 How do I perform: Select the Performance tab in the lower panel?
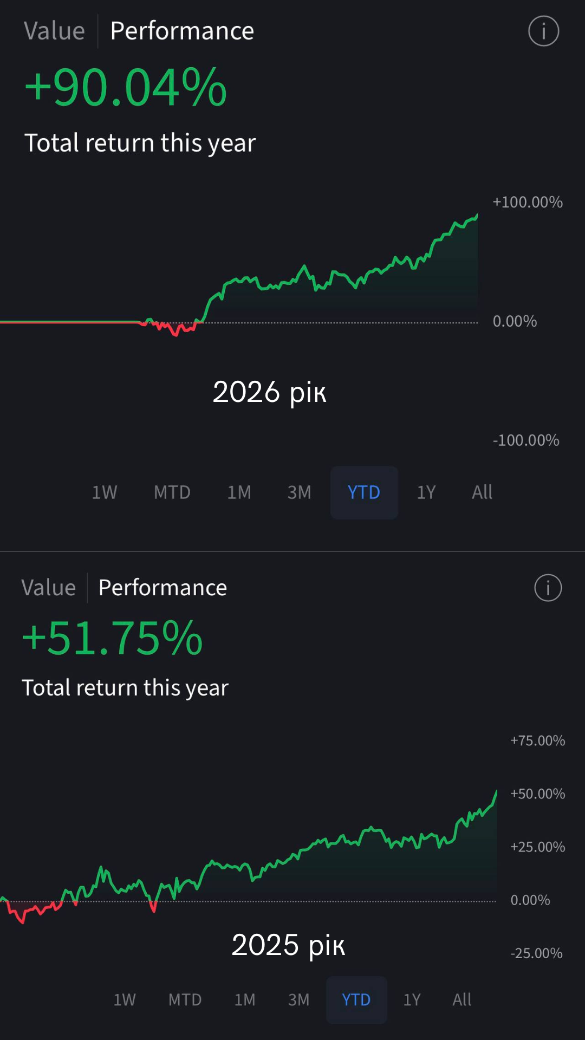[x=162, y=588]
